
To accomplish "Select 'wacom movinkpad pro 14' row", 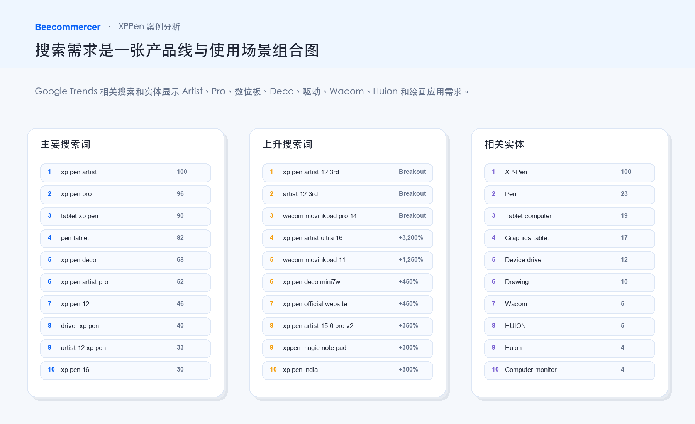I will [347, 217].
